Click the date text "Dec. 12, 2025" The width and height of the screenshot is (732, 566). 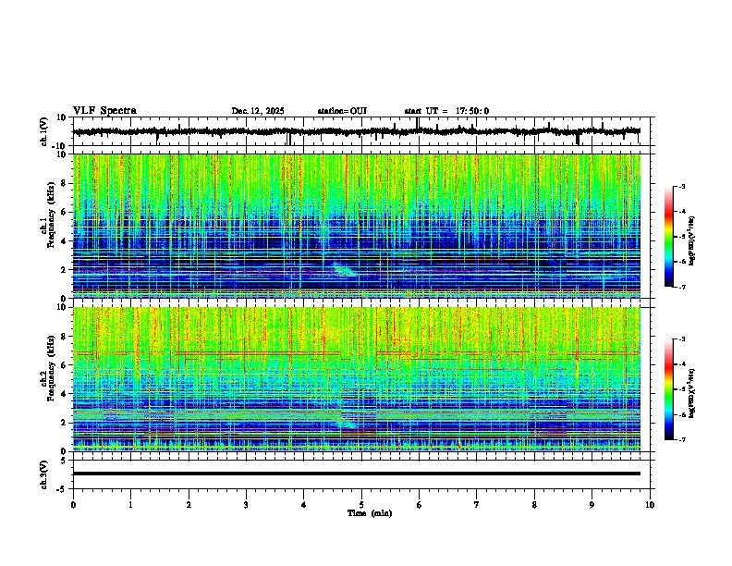258,111
